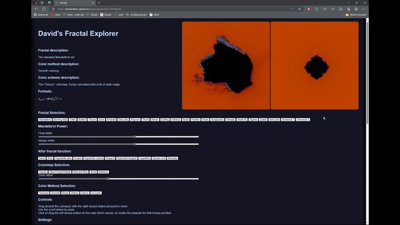Screen dimensions: 400x225
Task: Choose the Sand colormap
Action: 93,172
